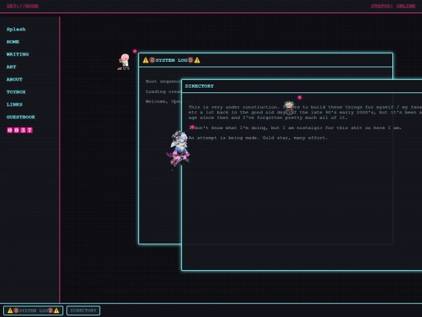
Task: Open the ART section
Action: [x=11, y=67]
